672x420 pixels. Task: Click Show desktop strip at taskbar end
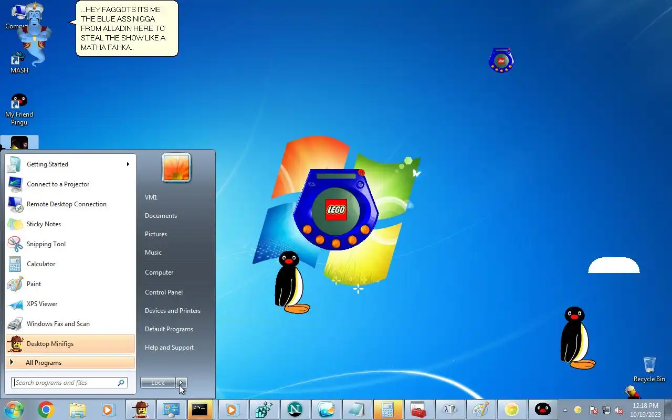668,409
